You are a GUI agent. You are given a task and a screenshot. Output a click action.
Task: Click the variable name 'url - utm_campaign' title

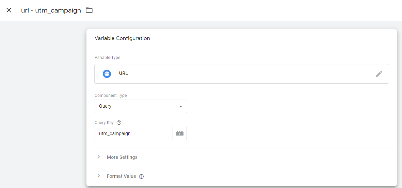[51, 11]
